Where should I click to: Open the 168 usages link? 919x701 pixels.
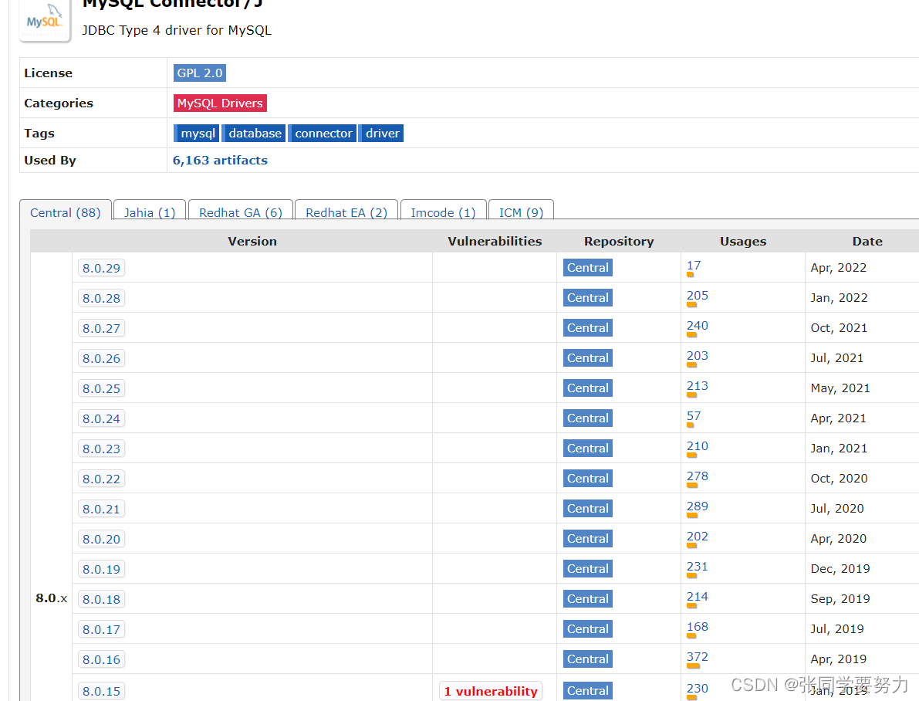[x=698, y=627]
